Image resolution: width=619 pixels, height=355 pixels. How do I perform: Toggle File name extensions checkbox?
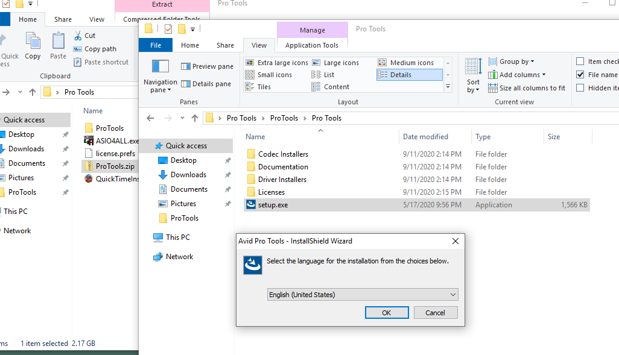(580, 75)
